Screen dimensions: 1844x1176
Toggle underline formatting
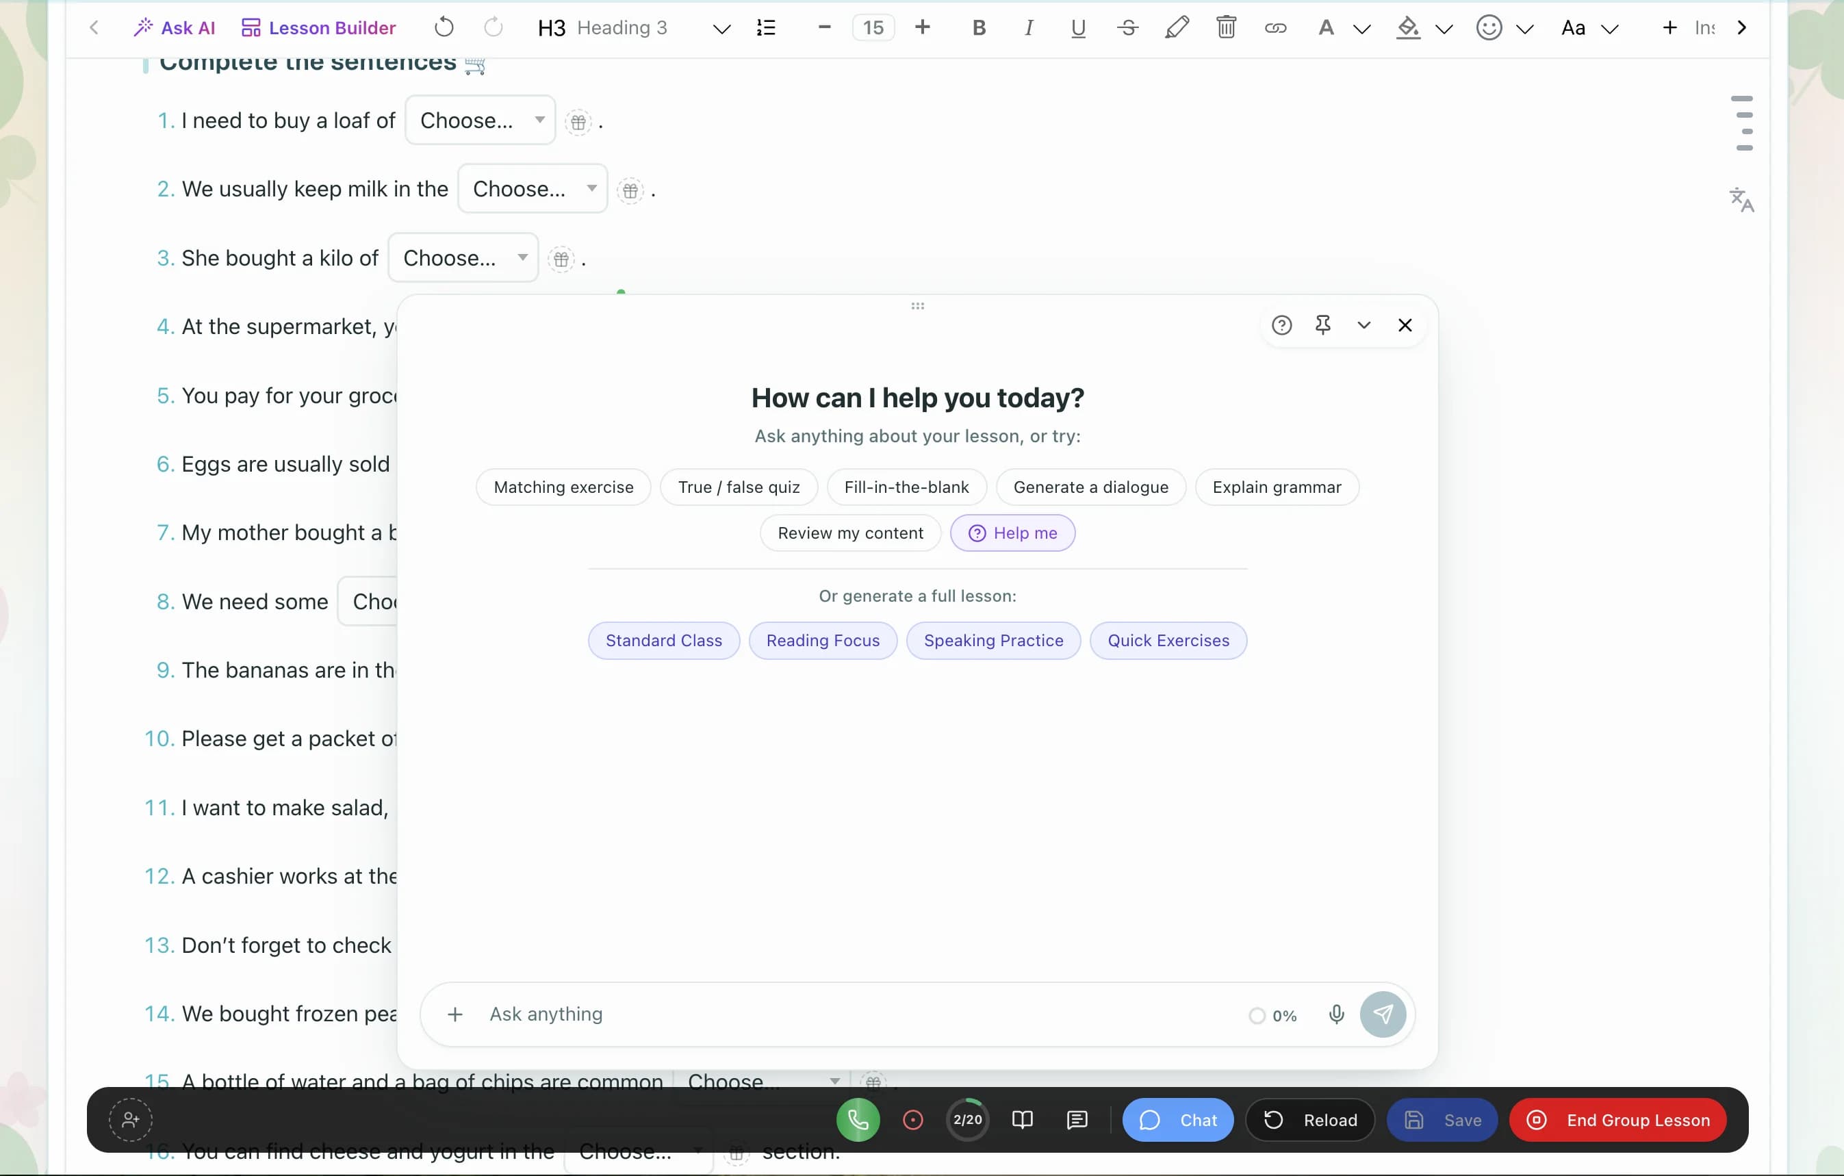[x=1077, y=27]
